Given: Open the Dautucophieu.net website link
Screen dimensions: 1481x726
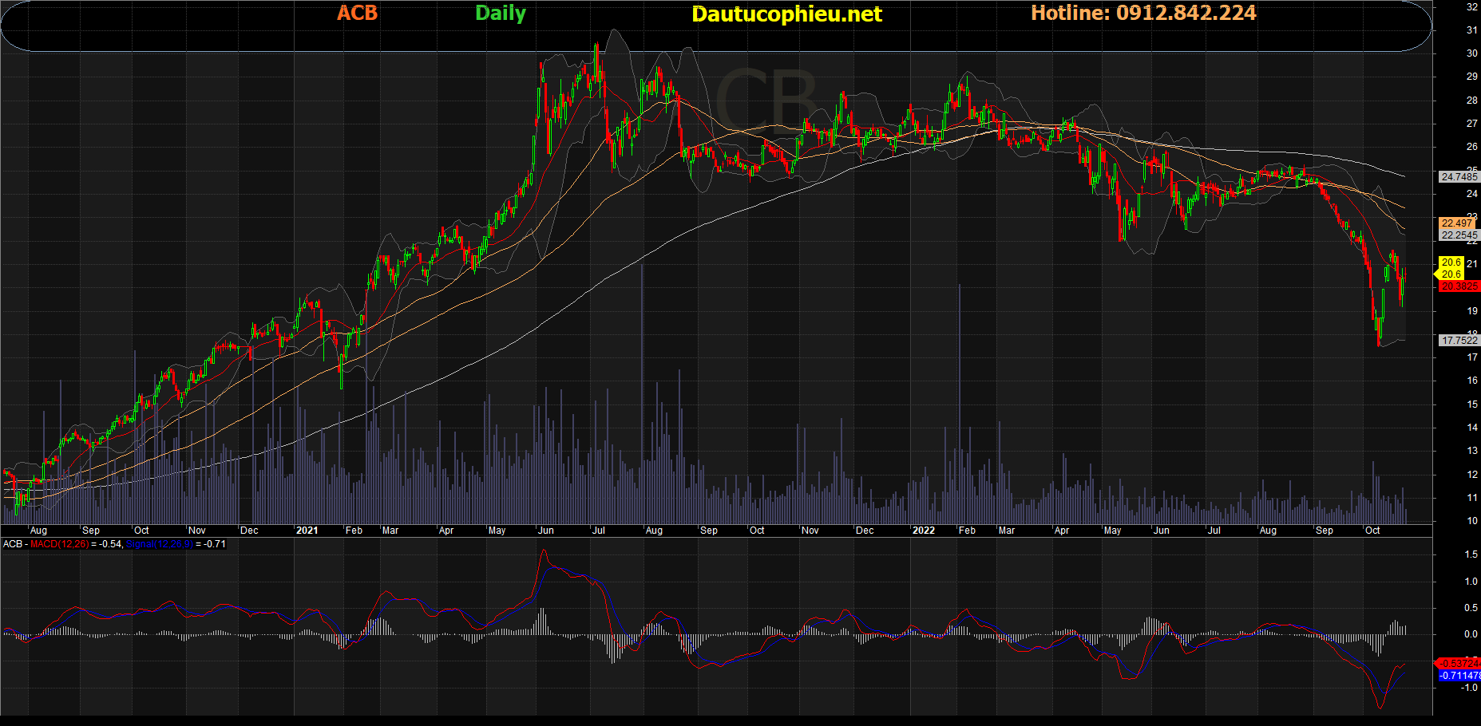Looking at the screenshot, I should tap(786, 14).
